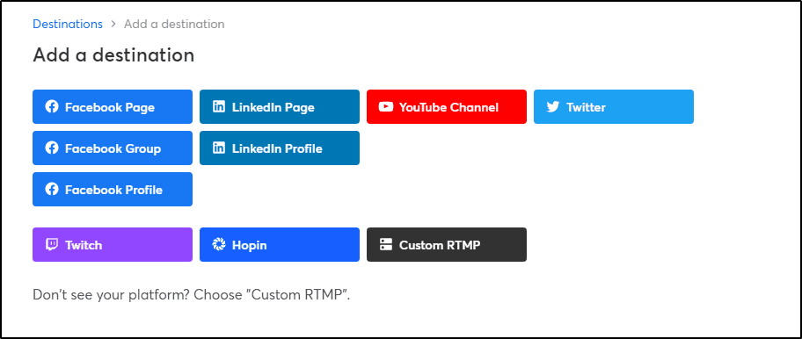Click the Facebook logo icon beside Facebook Page
Image resolution: width=802 pixels, height=339 pixels.
coord(52,106)
